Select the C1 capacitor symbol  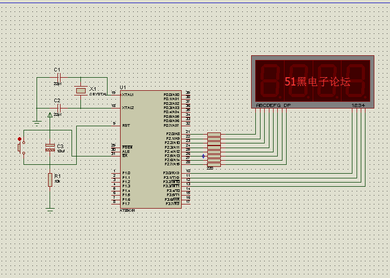(x=59, y=77)
